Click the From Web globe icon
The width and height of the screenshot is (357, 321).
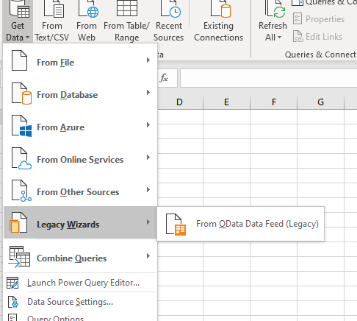coord(88,9)
